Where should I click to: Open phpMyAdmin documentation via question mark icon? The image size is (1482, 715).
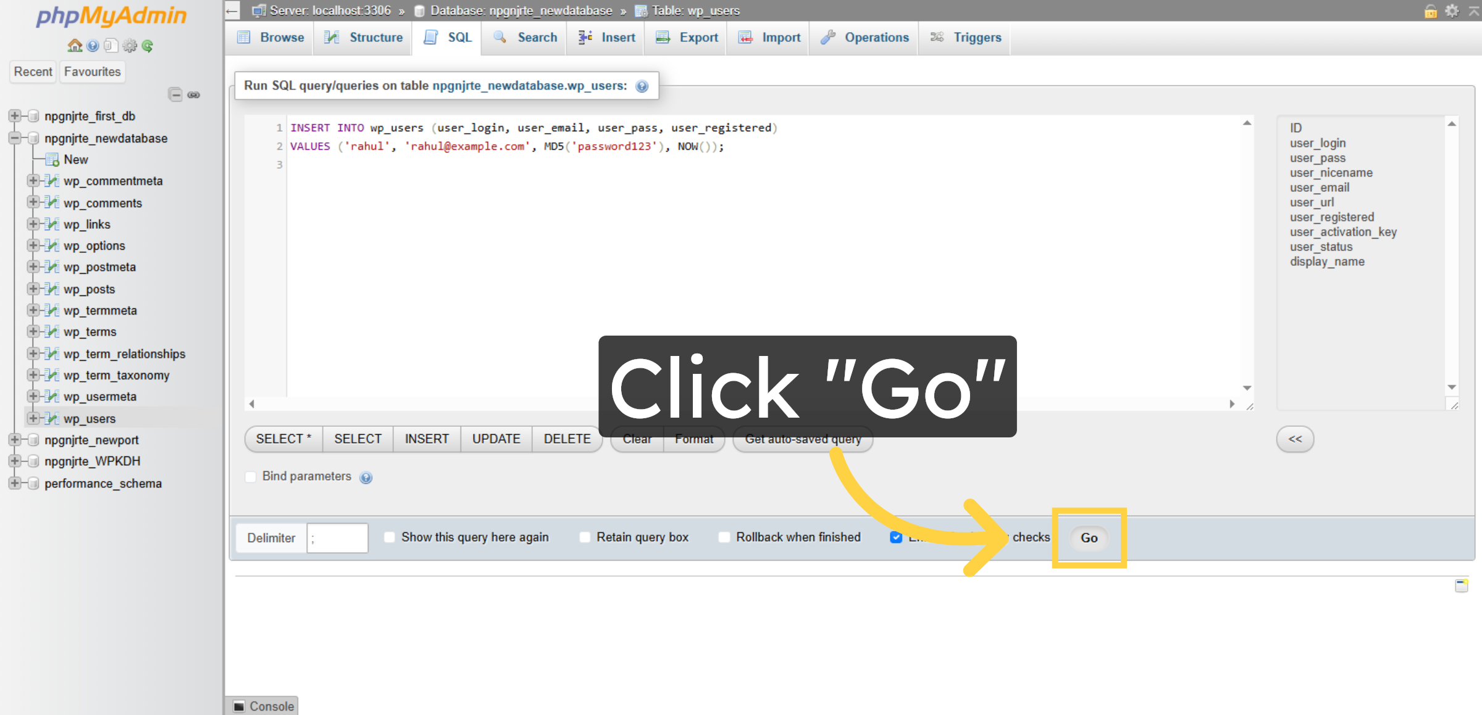(93, 46)
